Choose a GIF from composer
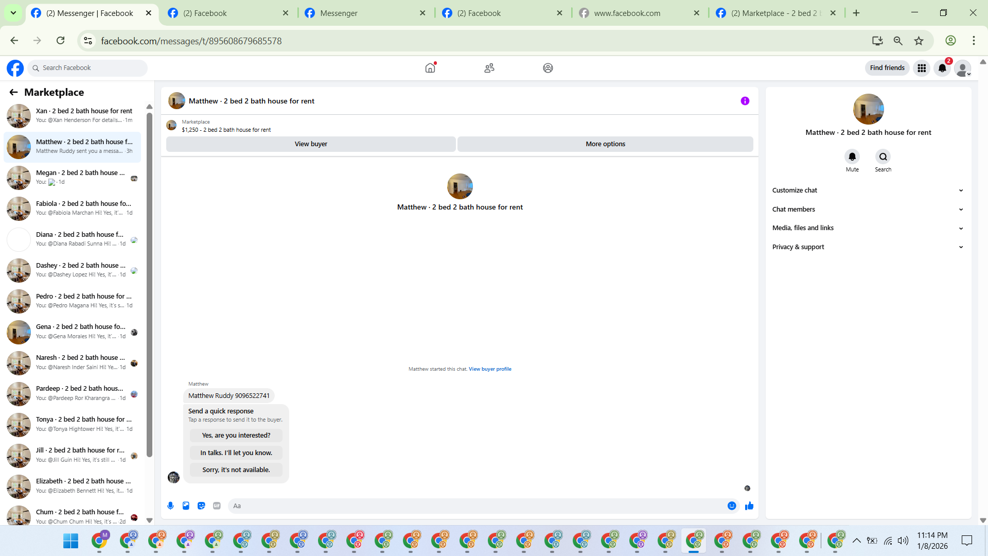Viewport: 988px width, 556px height. [217, 506]
